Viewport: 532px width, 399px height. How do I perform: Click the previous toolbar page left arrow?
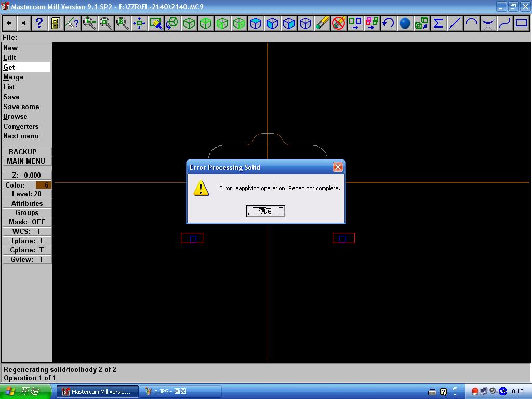pyautogui.click(x=9, y=23)
